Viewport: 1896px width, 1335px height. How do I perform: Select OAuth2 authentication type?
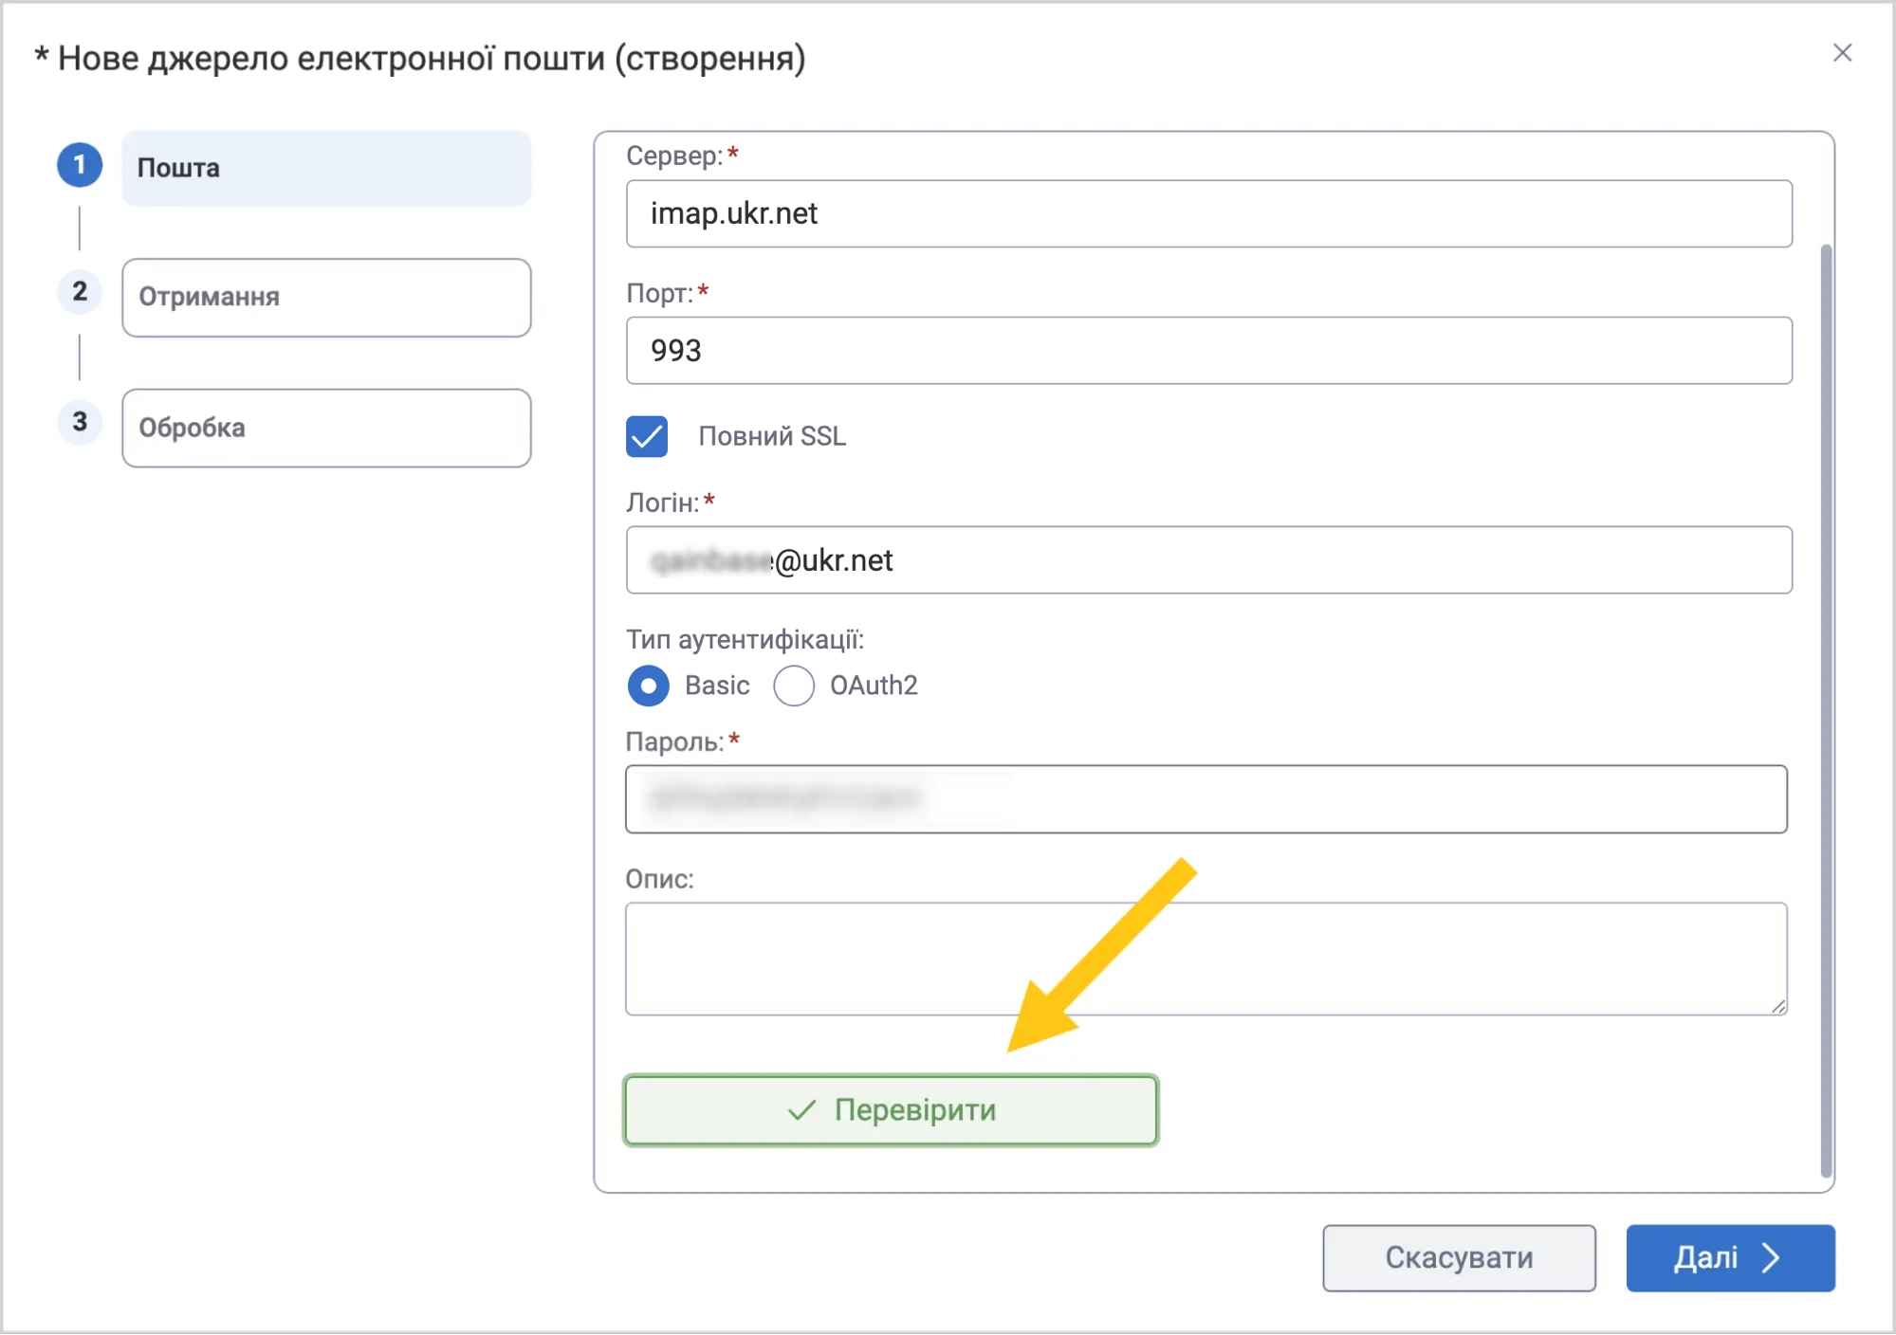pyautogui.click(x=794, y=686)
